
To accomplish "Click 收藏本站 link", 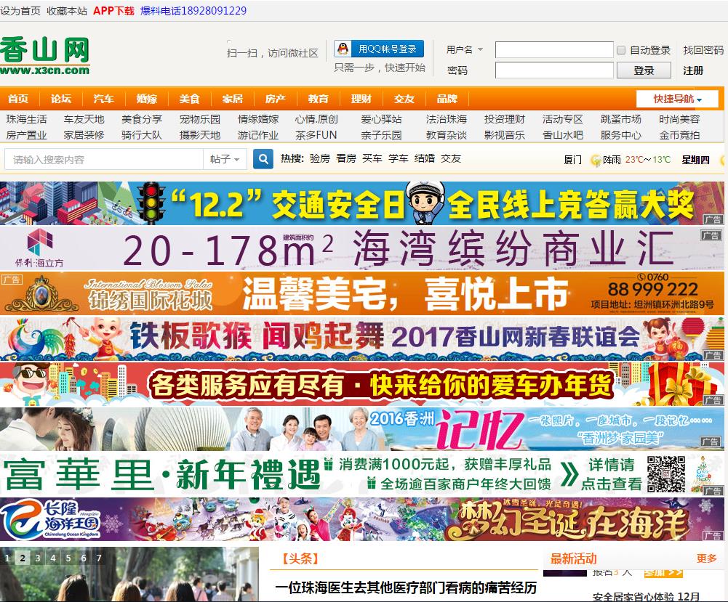I will tap(67, 11).
